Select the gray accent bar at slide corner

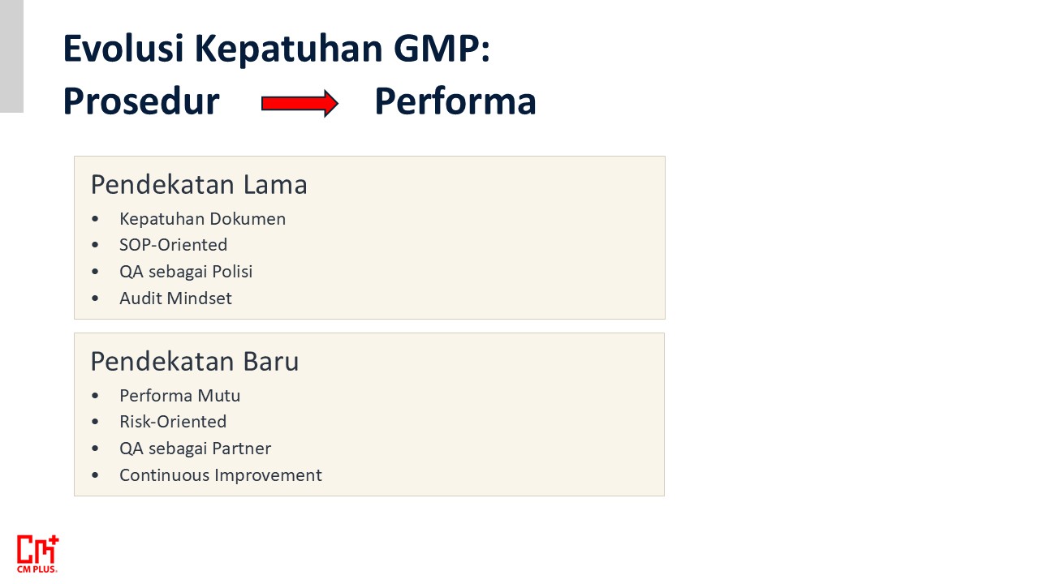11,56
